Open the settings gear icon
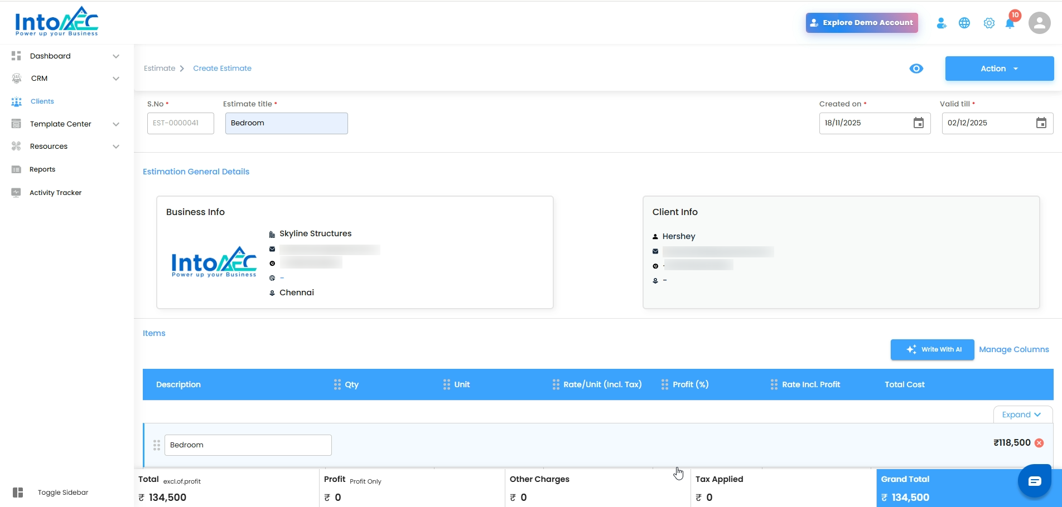Image resolution: width=1062 pixels, height=507 pixels. click(x=989, y=23)
